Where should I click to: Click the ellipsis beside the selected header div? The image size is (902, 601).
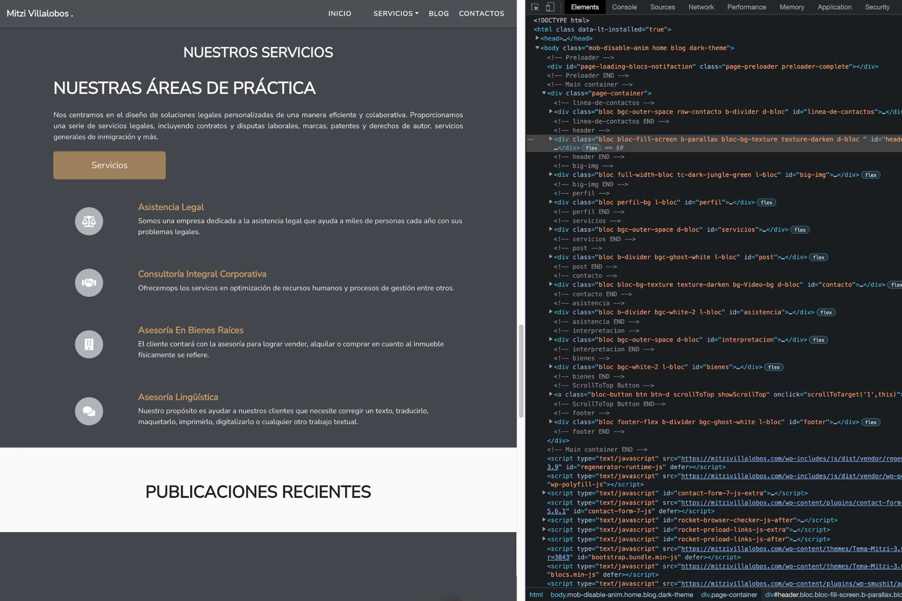point(530,139)
